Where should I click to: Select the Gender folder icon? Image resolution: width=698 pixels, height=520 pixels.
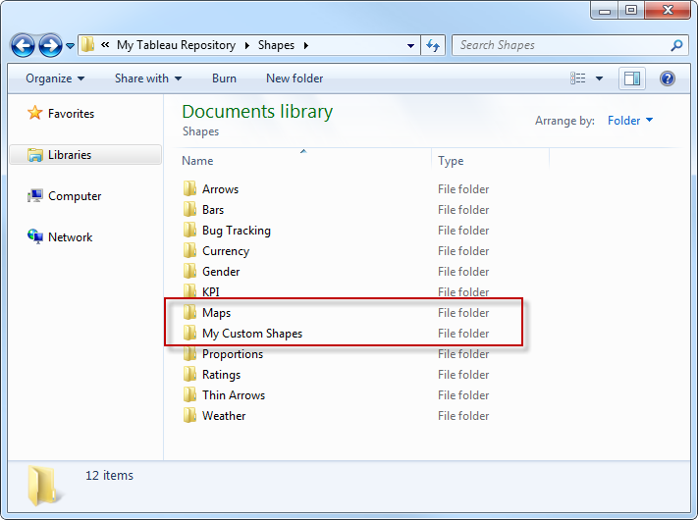click(189, 271)
